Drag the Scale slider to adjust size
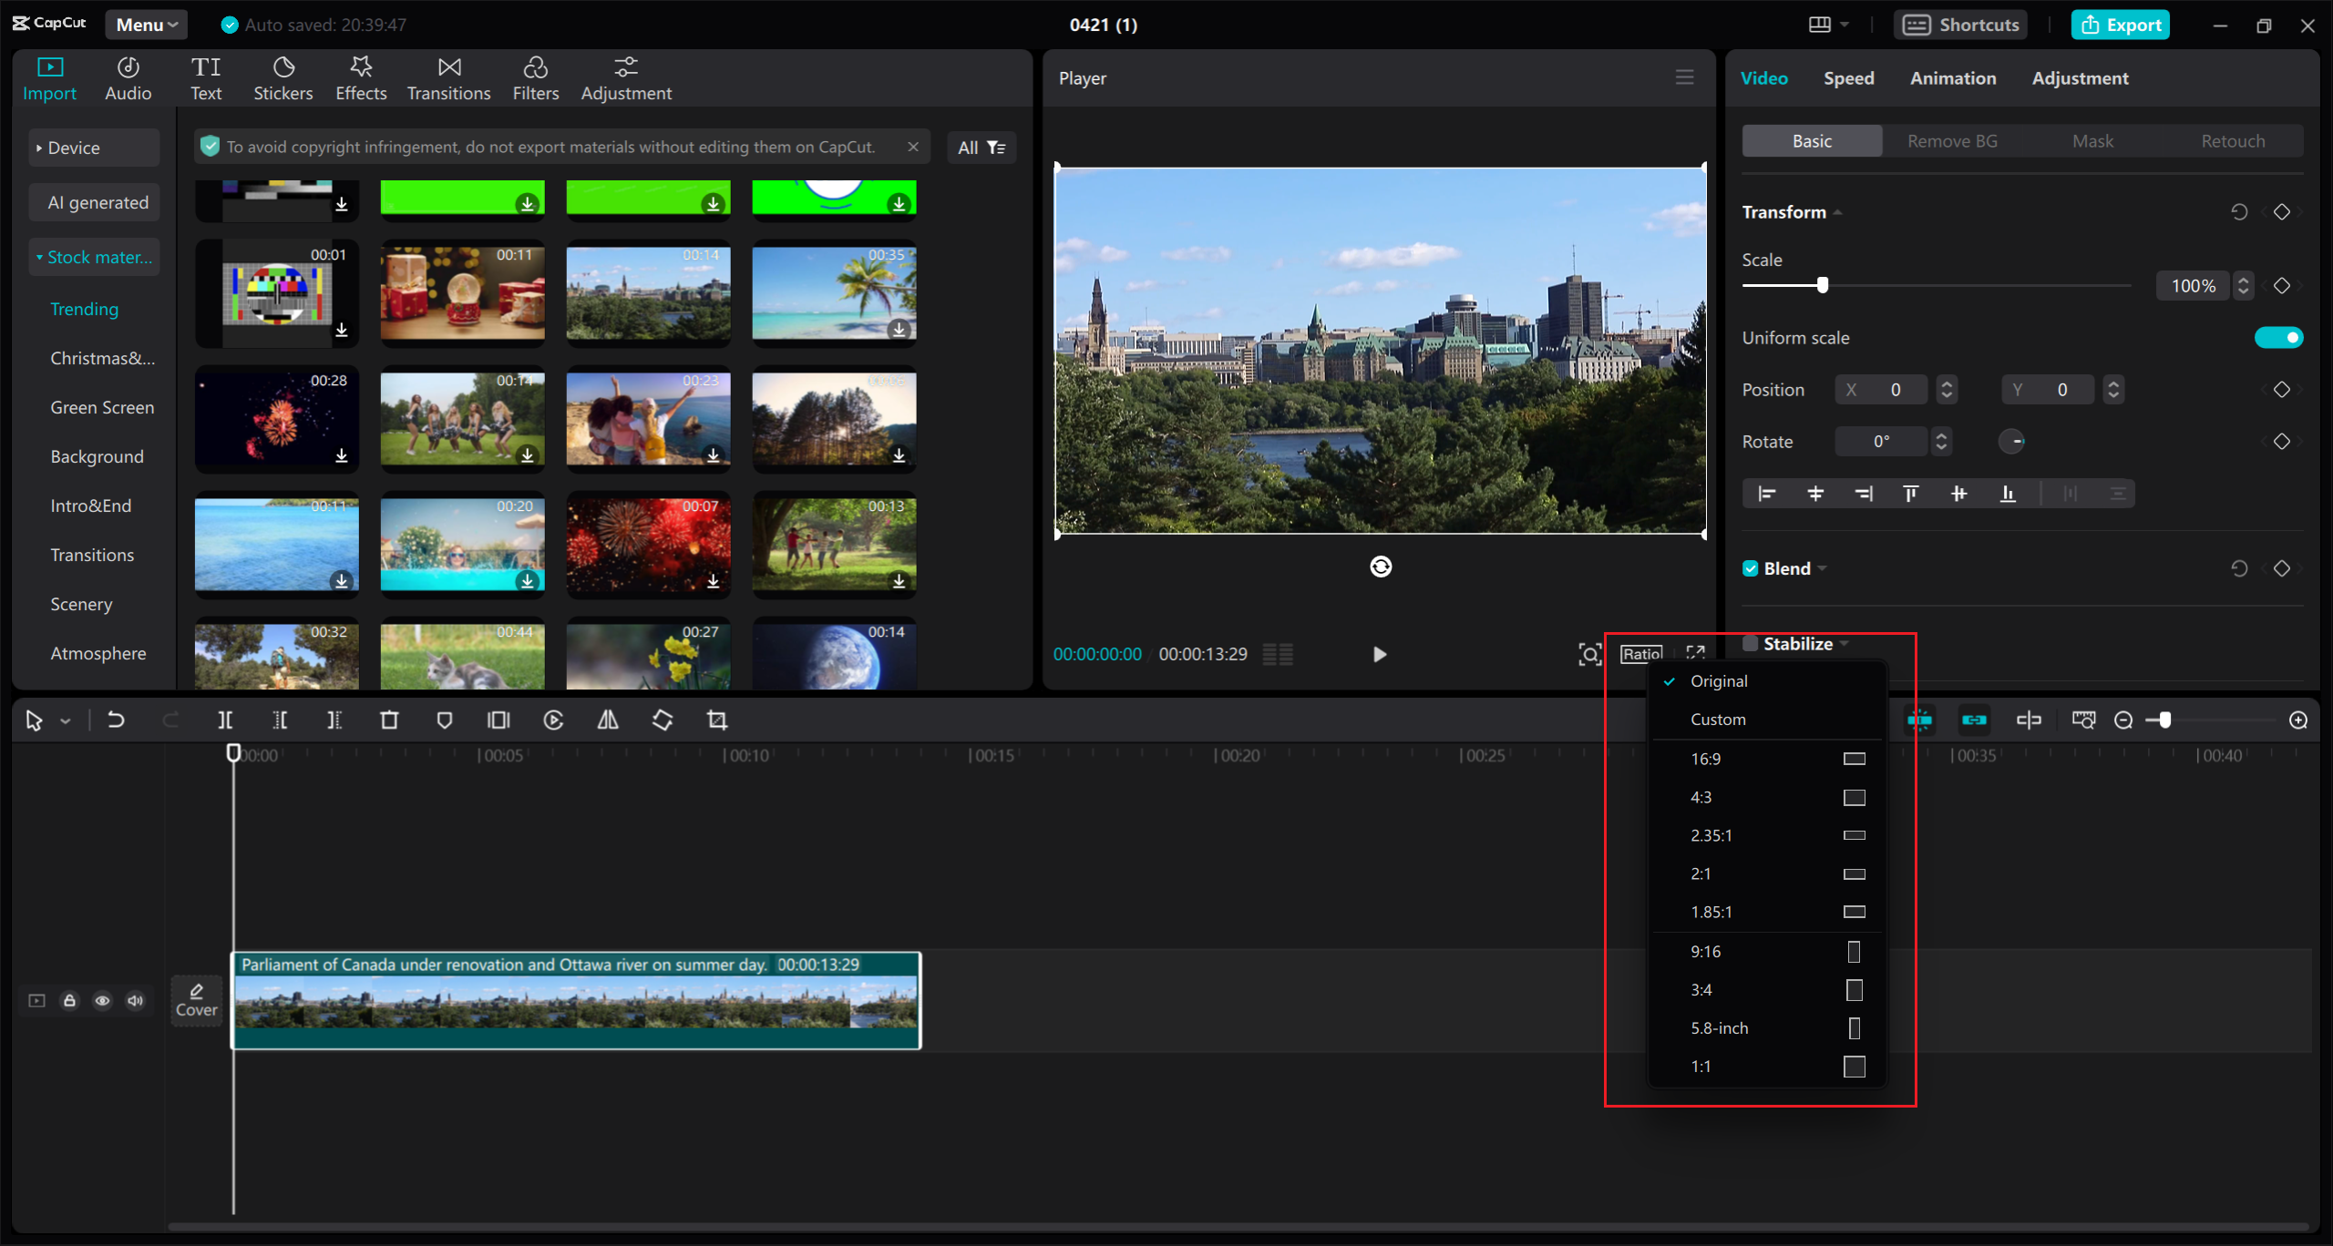Viewport: 2333px width, 1246px height. pyautogui.click(x=1821, y=285)
